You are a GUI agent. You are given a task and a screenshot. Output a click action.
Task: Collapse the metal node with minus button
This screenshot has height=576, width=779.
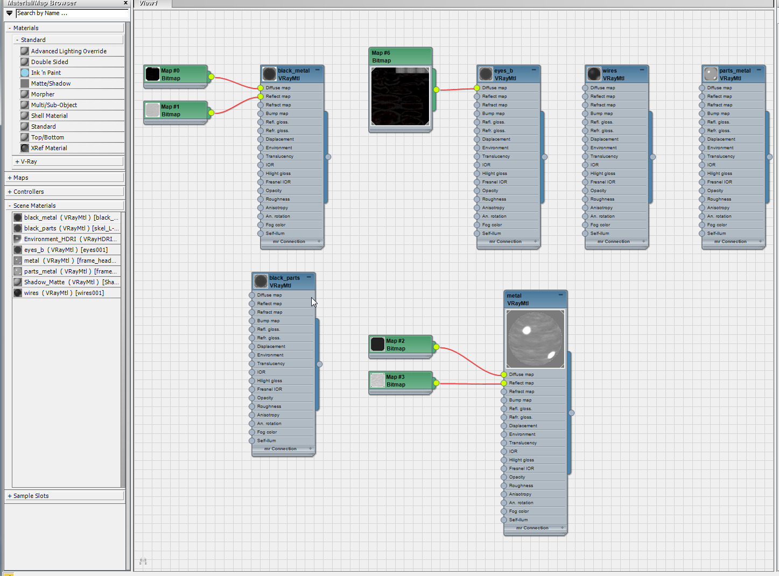[561, 295]
